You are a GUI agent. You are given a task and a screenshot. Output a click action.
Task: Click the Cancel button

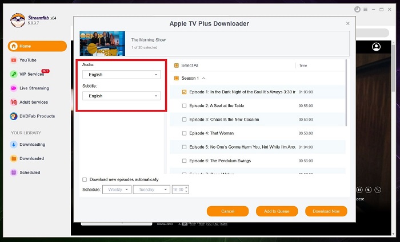tap(227, 211)
